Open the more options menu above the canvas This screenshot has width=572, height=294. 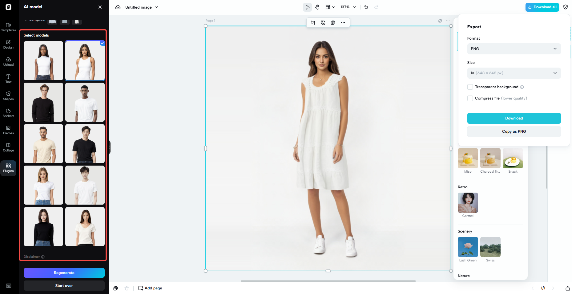[343, 22]
